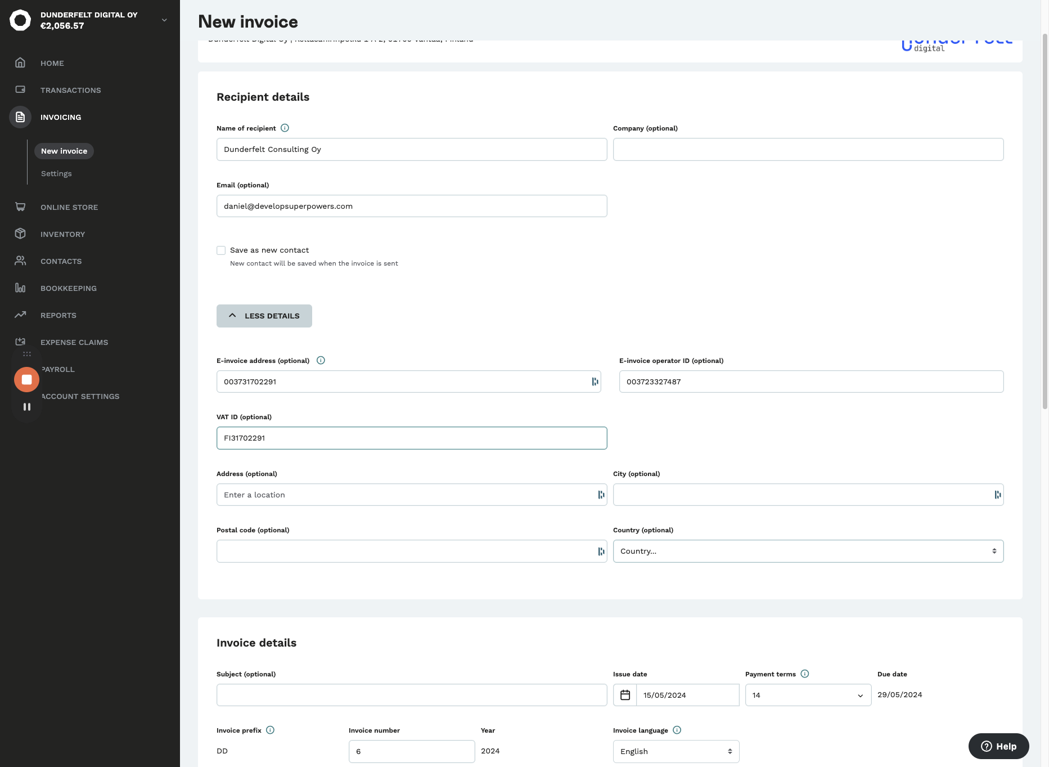Open Transactions via its wallet icon
This screenshot has height=767, width=1049.
coord(20,90)
